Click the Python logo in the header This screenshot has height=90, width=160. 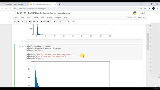(x=135, y=13)
